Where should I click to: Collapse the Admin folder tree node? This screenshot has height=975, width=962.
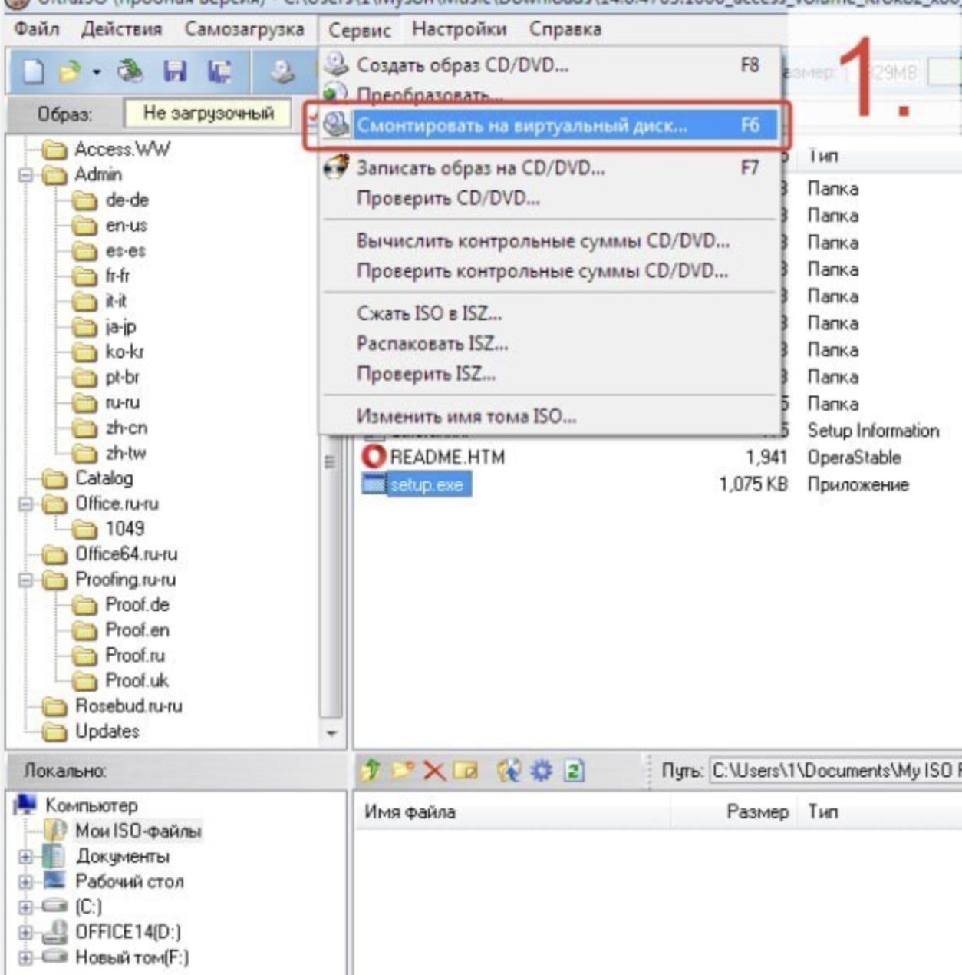point(25,174)
